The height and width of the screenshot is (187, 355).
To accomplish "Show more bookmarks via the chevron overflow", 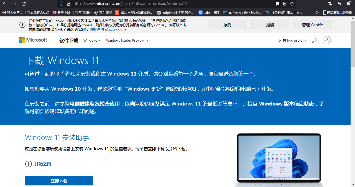I will [317, 12].
